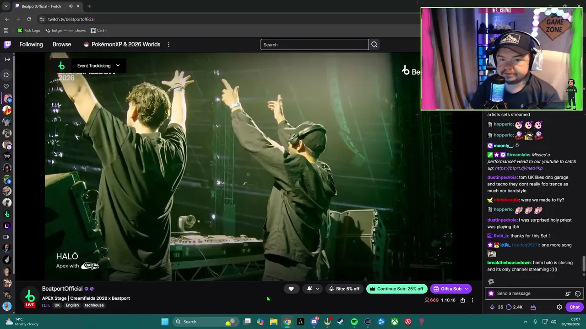
Task: Click the Bits: 5% off button
Action: coord(344,289)
